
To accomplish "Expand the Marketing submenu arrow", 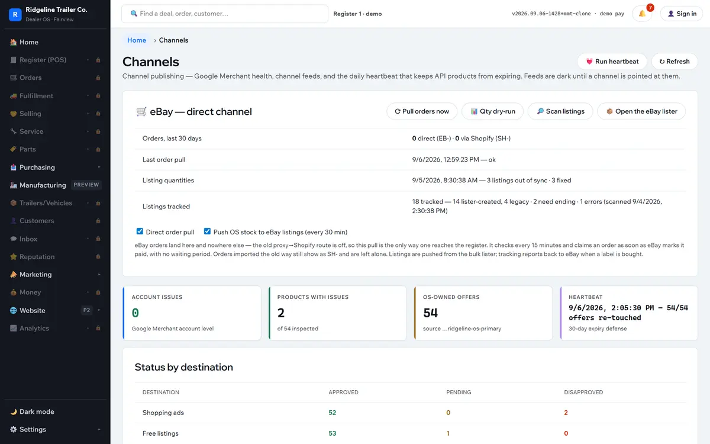I will (x=99, y=275).
